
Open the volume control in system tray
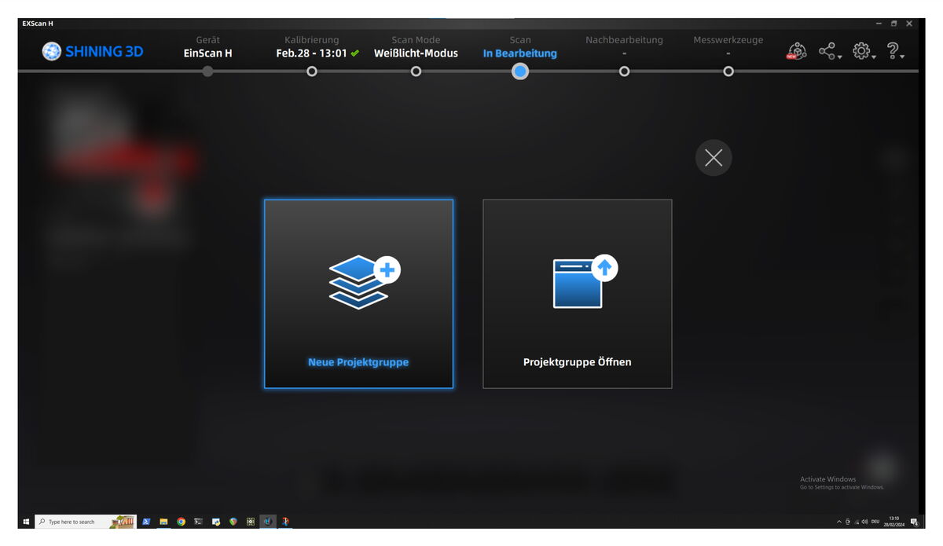point(864,522)
